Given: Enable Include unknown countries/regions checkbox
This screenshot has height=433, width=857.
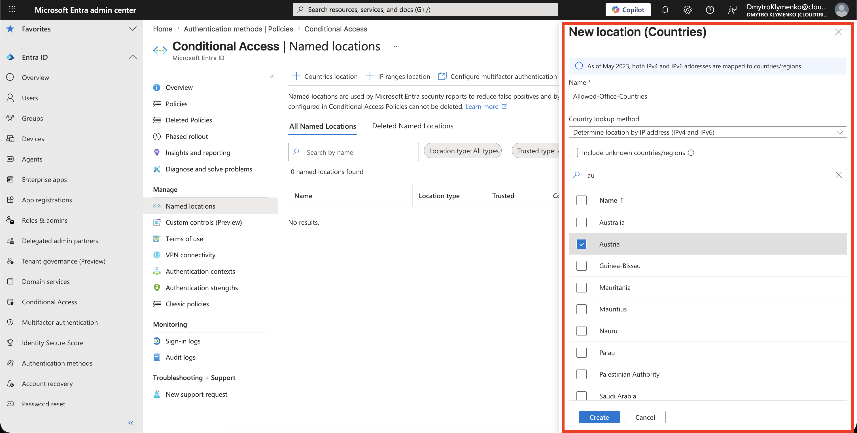Looking at the screenshot, I should [573, 153].
